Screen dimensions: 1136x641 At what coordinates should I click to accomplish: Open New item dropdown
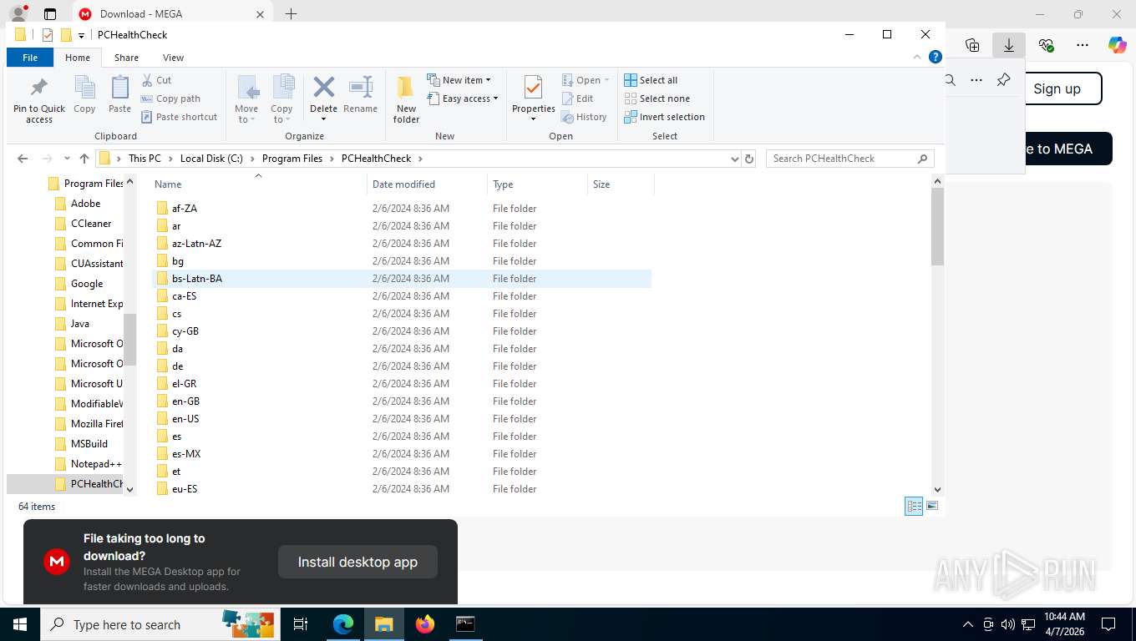click(x=459, y=80)
